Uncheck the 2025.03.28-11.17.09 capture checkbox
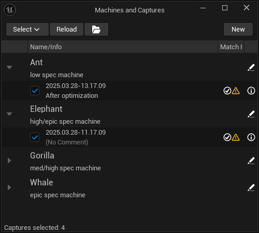 tap(35, 137)
